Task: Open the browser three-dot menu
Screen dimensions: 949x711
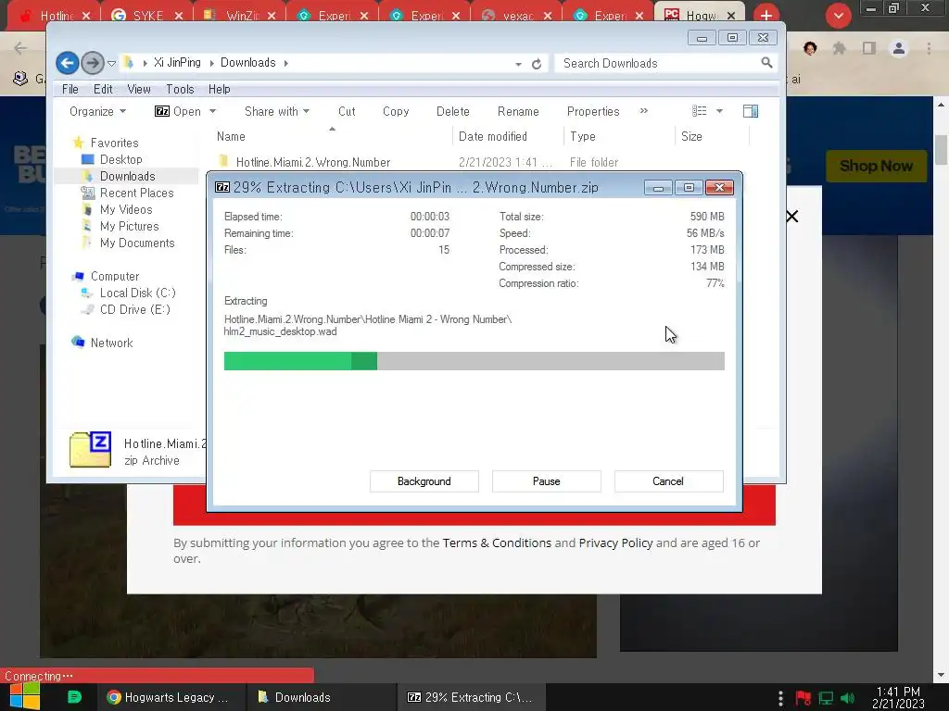Action: pyautogui.click(x=929, y=48)
